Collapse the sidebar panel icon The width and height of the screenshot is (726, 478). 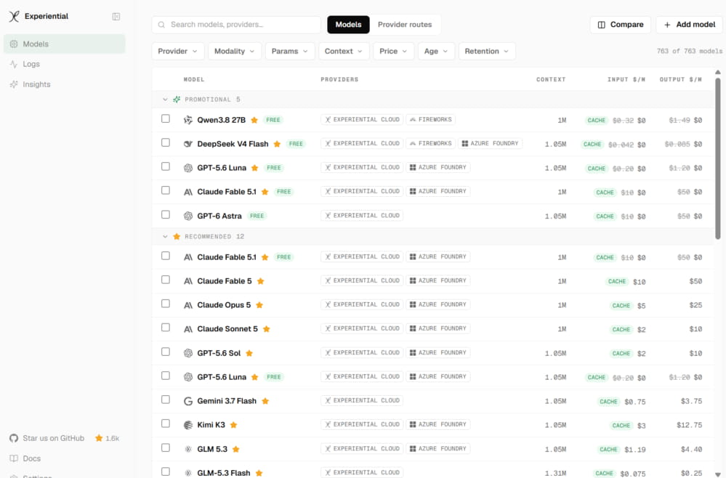(x=116, y=17)
